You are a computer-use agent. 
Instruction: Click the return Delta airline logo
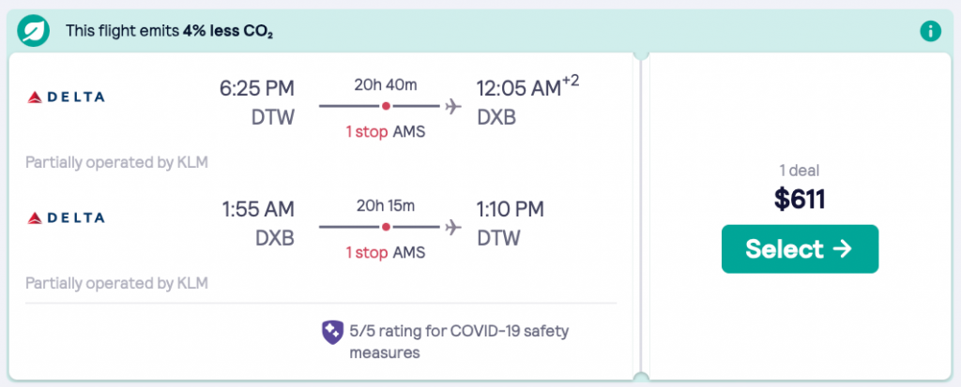point(66,217)
